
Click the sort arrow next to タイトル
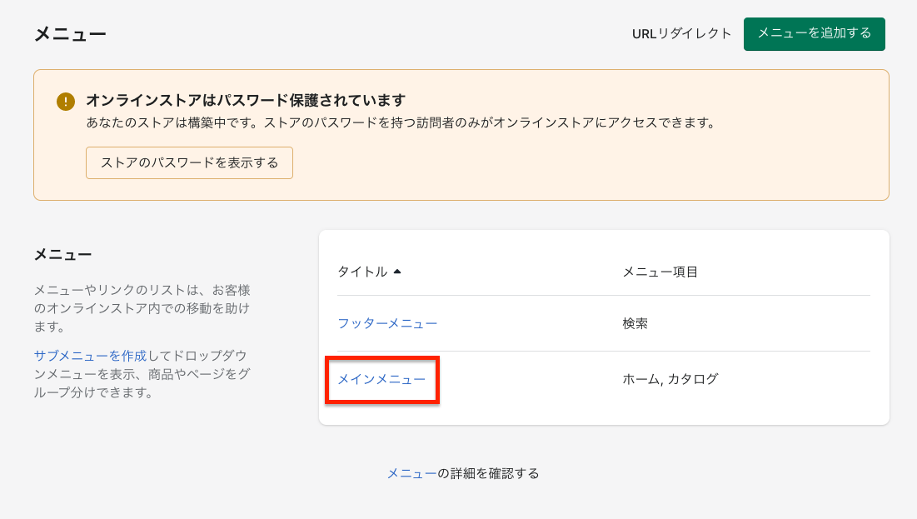click(397, 272)
